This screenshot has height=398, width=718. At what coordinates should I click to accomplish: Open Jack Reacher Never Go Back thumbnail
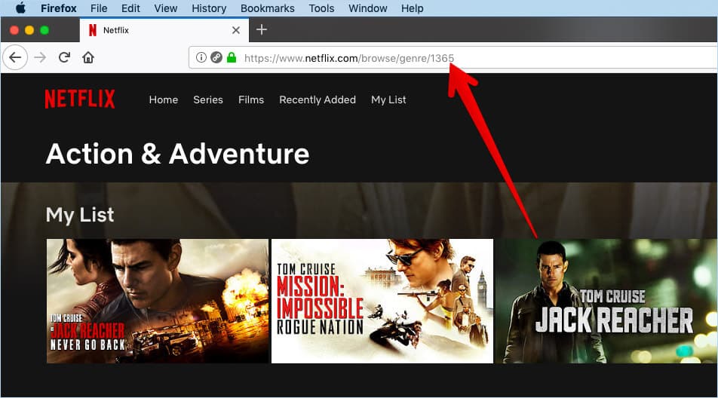(x=158, y=301)
